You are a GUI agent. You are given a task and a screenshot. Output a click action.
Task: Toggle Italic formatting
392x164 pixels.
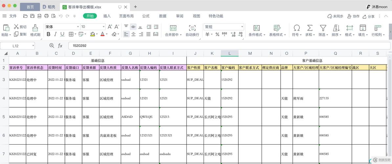[x=55, y=34]
